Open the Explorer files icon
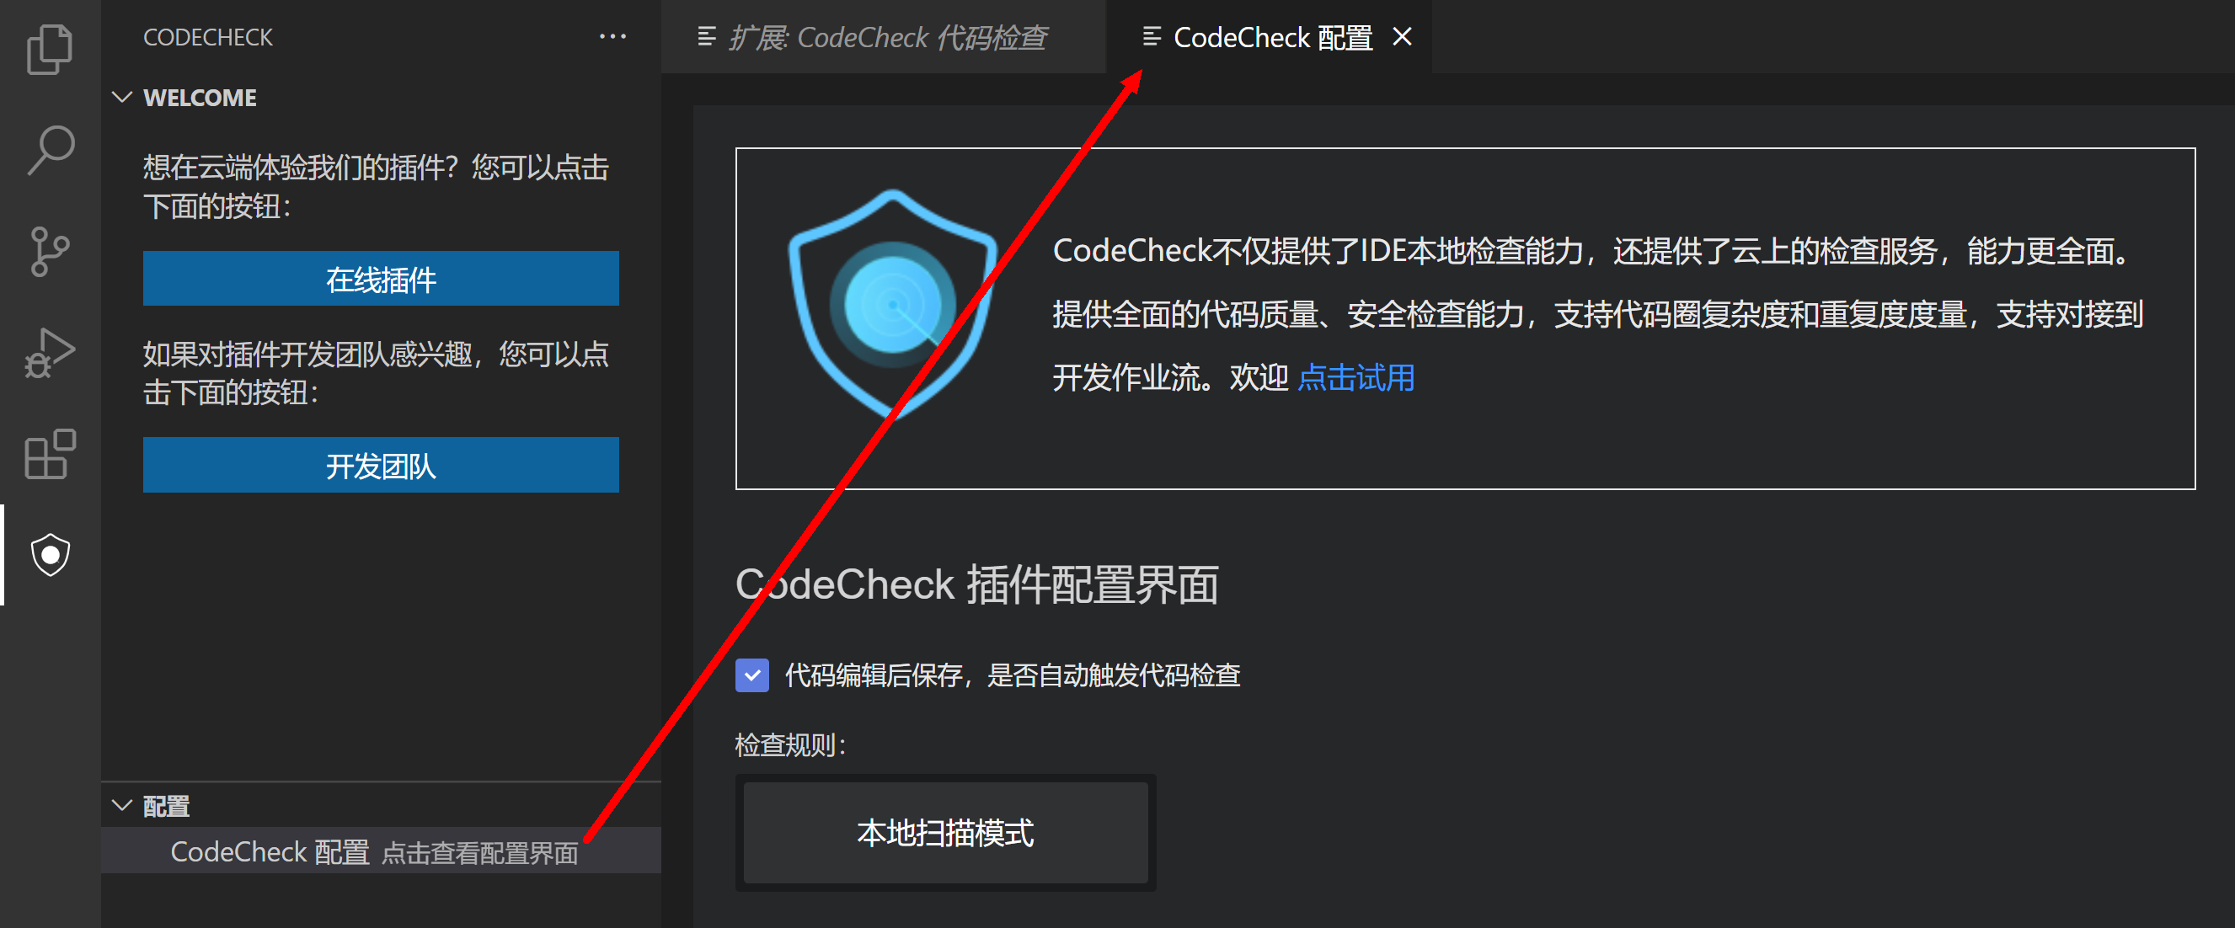This screenshot has width=2235, height=928. click(x=51, y=50)
